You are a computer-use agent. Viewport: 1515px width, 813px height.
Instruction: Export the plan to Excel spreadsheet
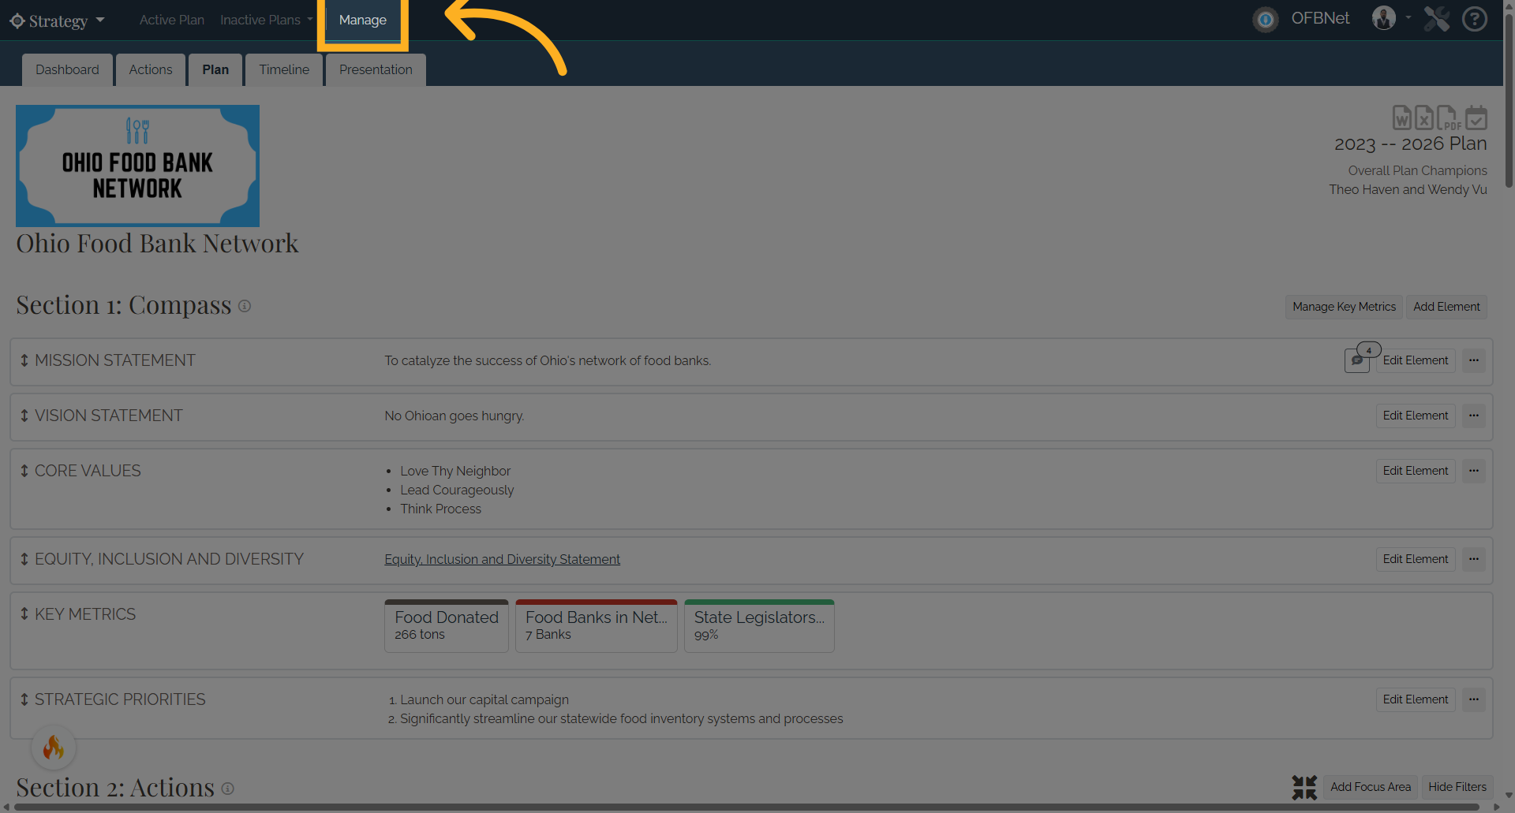point(1423,117)
